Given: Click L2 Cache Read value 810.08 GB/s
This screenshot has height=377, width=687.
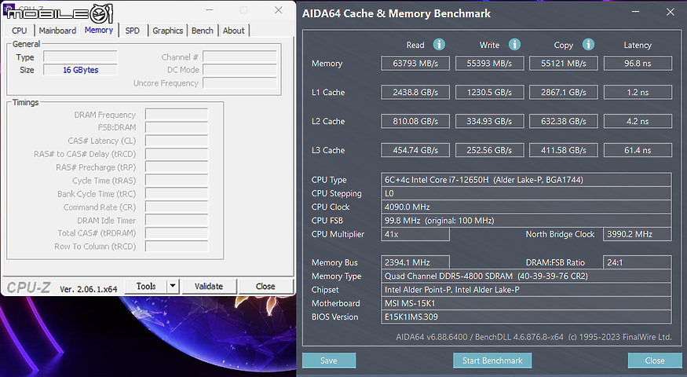Looking at the screenshot, I should tap(415, 121).
